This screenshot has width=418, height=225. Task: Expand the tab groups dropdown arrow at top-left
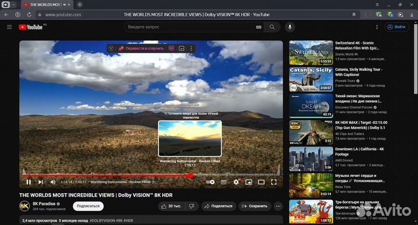click(x=13, y=5)
